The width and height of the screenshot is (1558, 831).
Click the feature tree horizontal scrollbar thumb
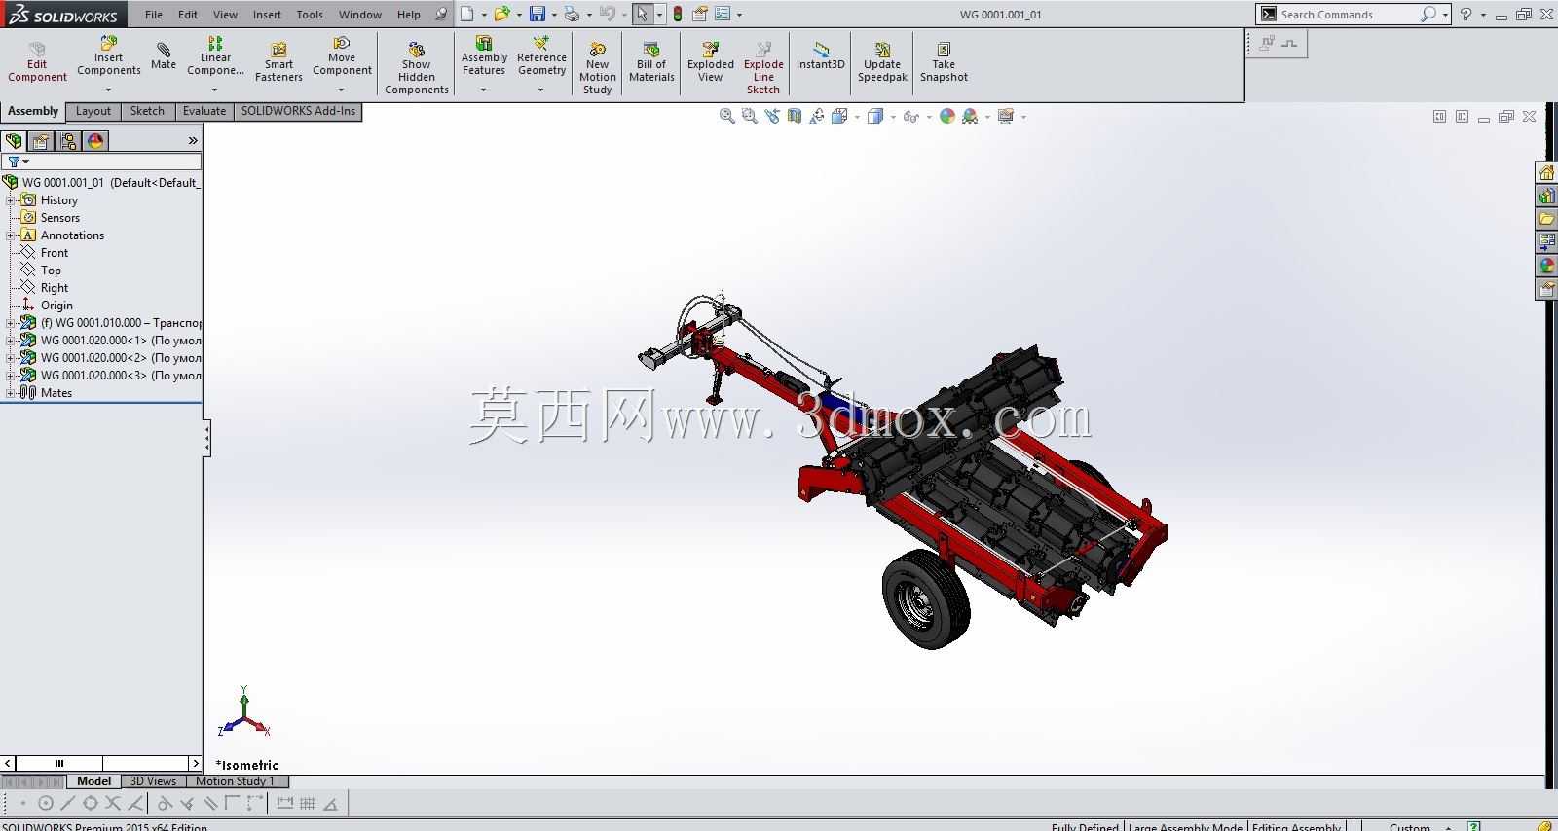tap(59, 764)
